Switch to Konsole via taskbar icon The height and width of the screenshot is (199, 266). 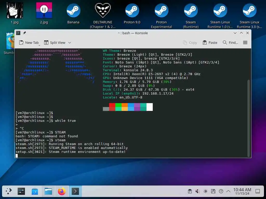click(x=75, y=191)
